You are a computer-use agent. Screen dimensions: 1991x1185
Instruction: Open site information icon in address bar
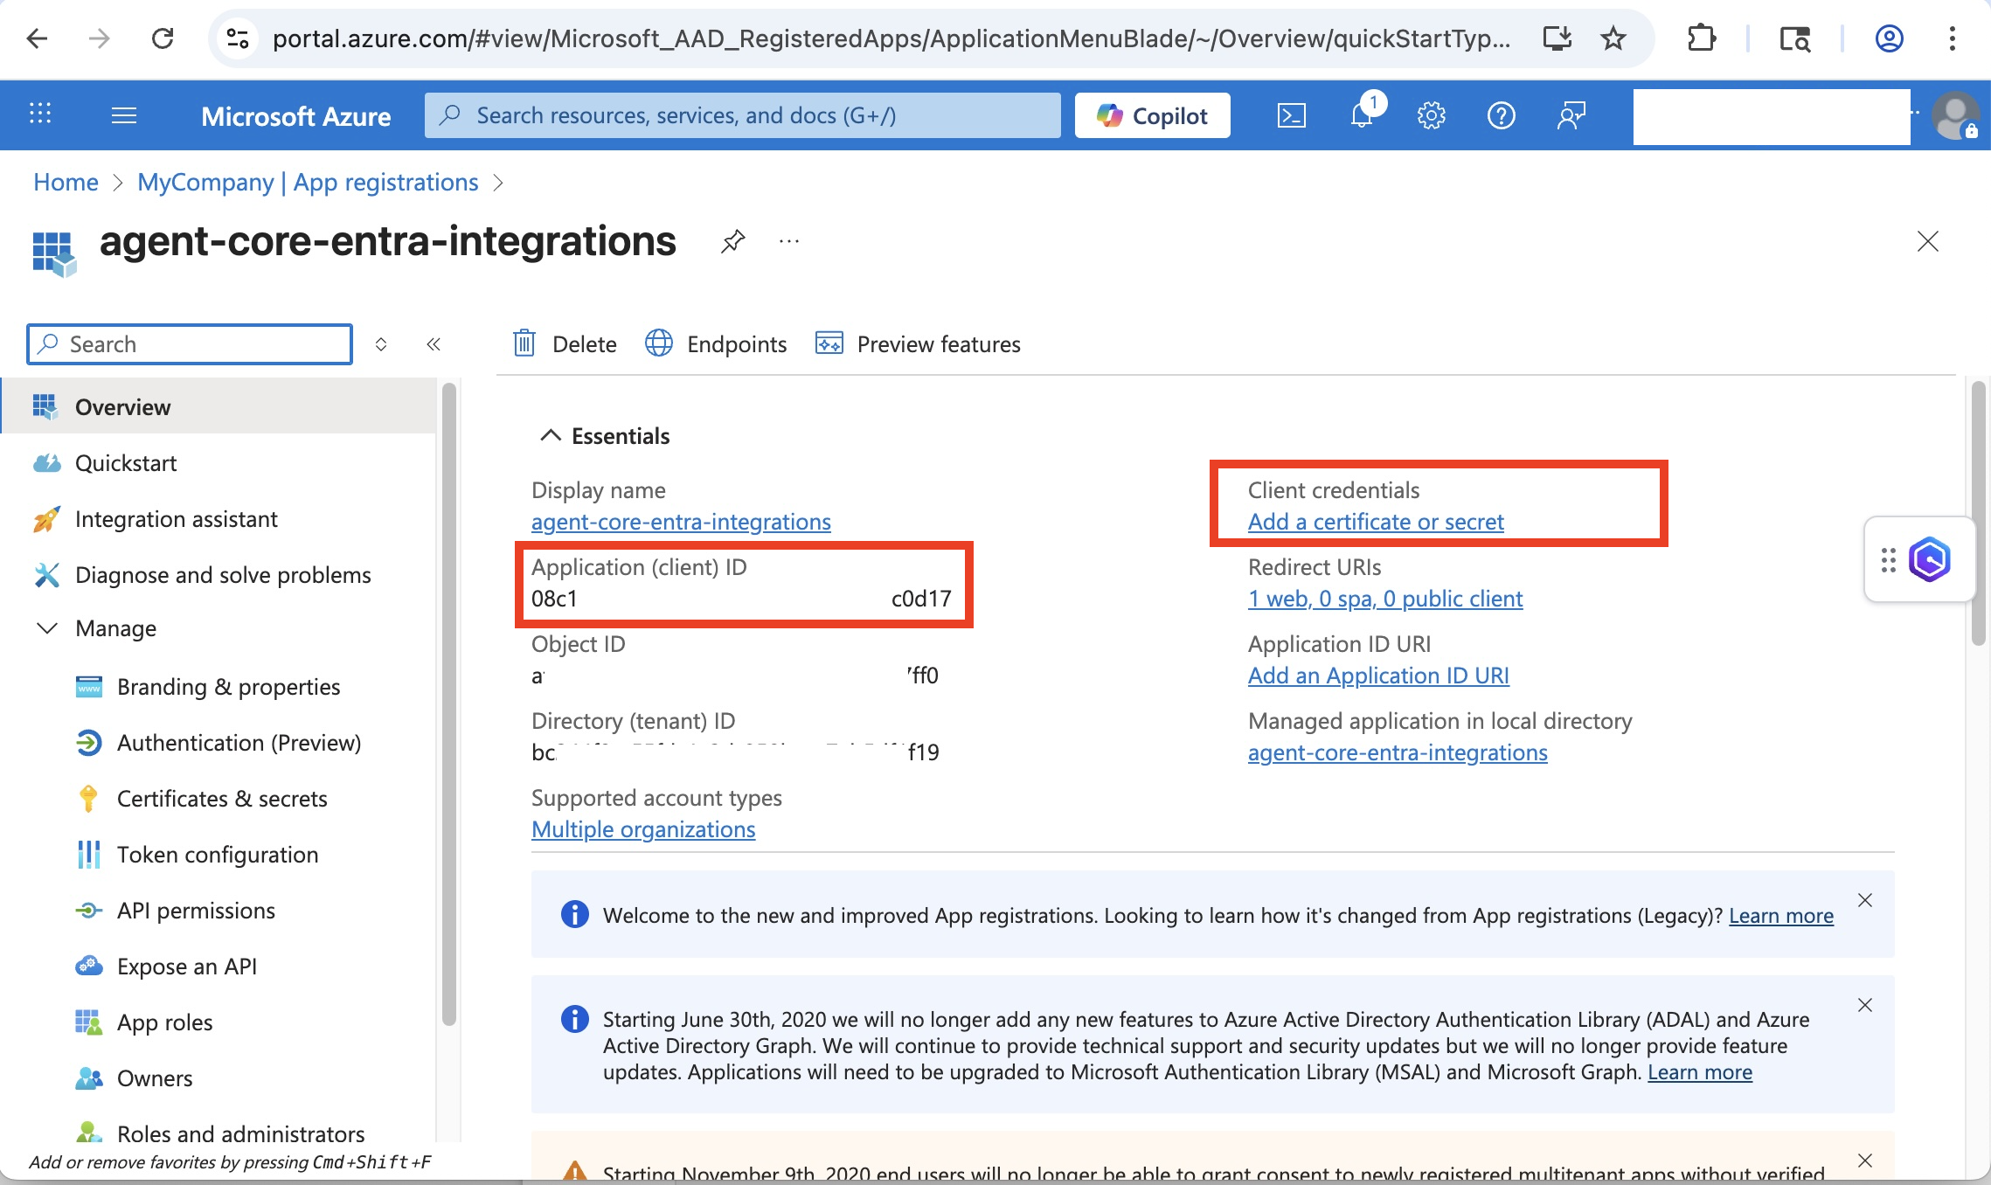click(x=237, y=38)
